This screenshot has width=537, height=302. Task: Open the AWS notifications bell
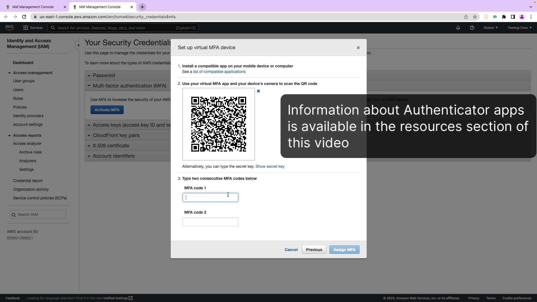pos(458,28)
